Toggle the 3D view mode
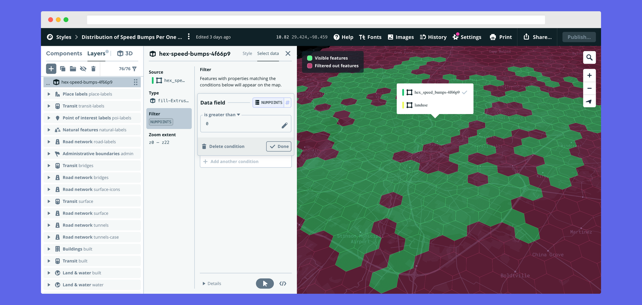This screenshot has width=642, height=305. pyautogui.click(x=125, y=54)
